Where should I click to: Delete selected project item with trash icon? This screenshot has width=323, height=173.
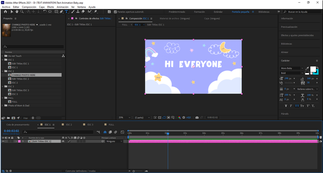[x=33, y=118]
